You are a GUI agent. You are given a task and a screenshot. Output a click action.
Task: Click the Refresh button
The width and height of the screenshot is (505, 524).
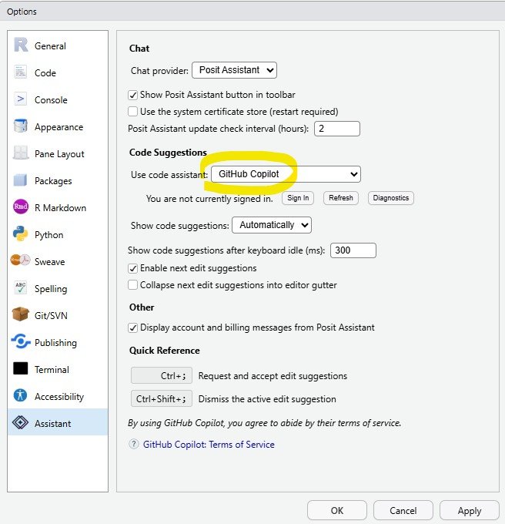pyautogui.click(x=341, y=198)
